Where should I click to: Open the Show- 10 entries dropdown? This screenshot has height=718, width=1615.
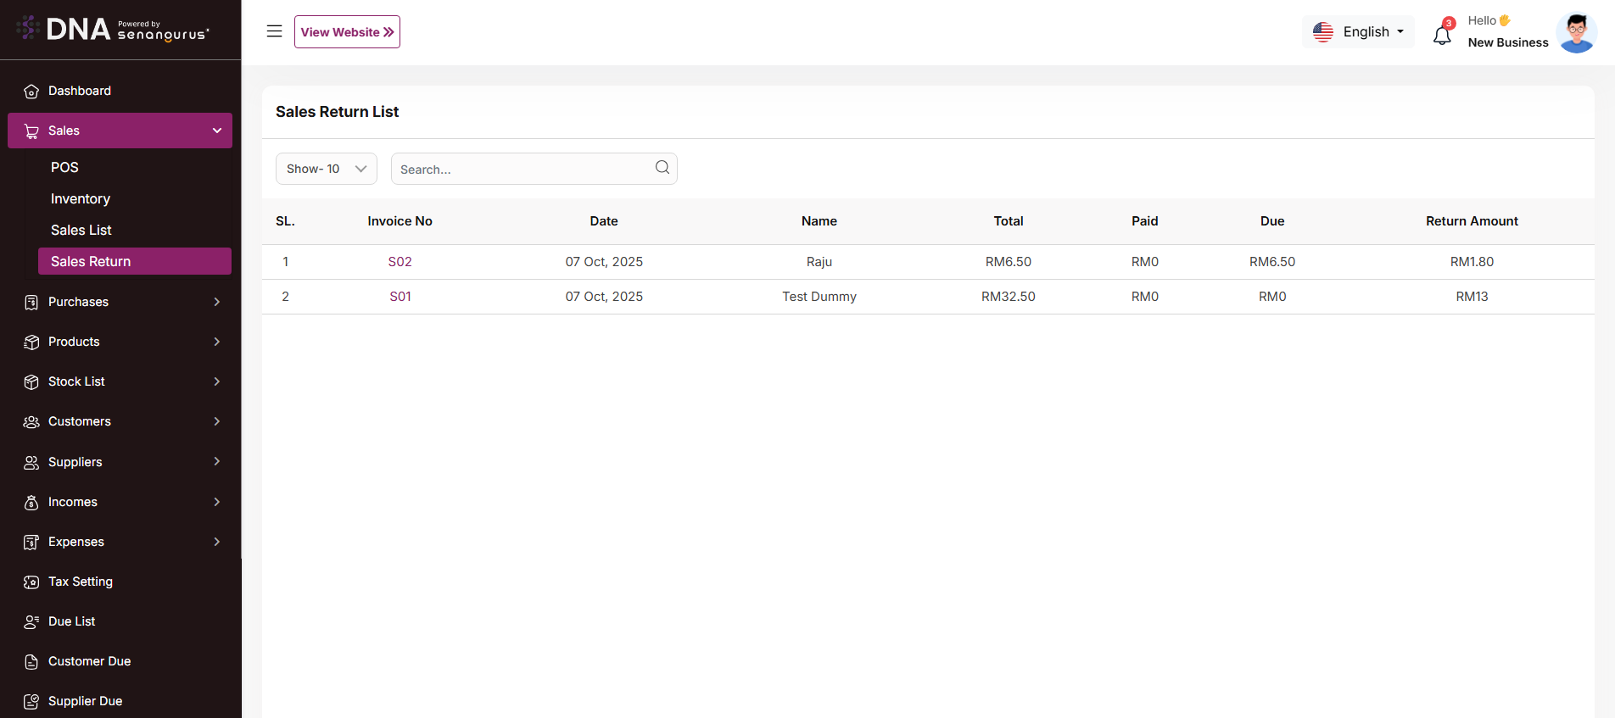pos(327,169)
